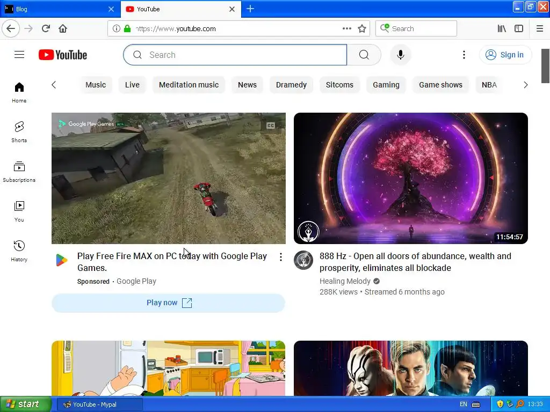Open page actions three-dot menu in address bar
The image size is (550, 412).
point(346,28)
